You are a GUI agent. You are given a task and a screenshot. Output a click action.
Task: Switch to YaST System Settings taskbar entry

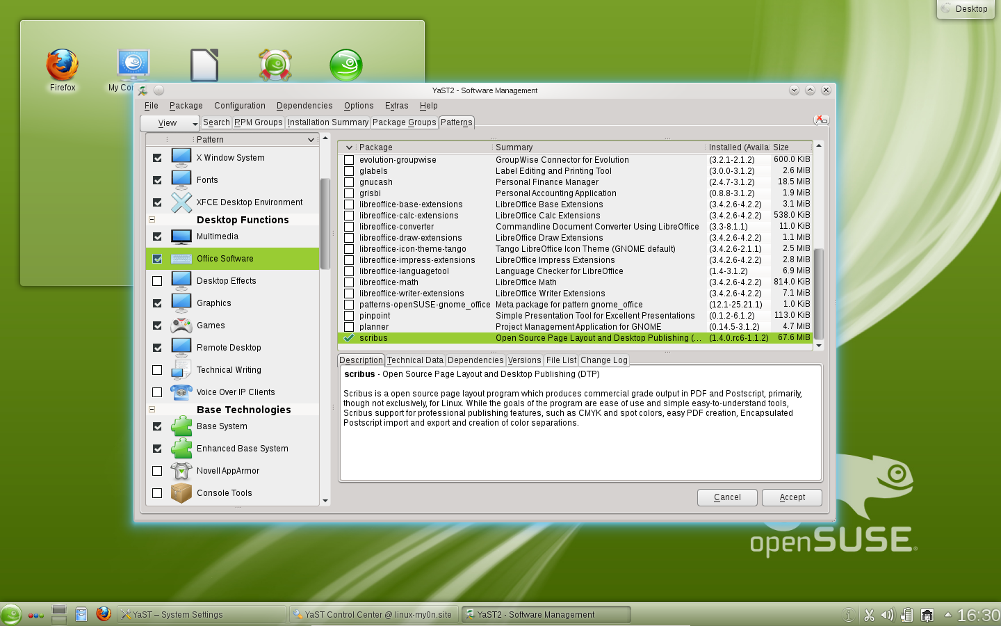202,614
